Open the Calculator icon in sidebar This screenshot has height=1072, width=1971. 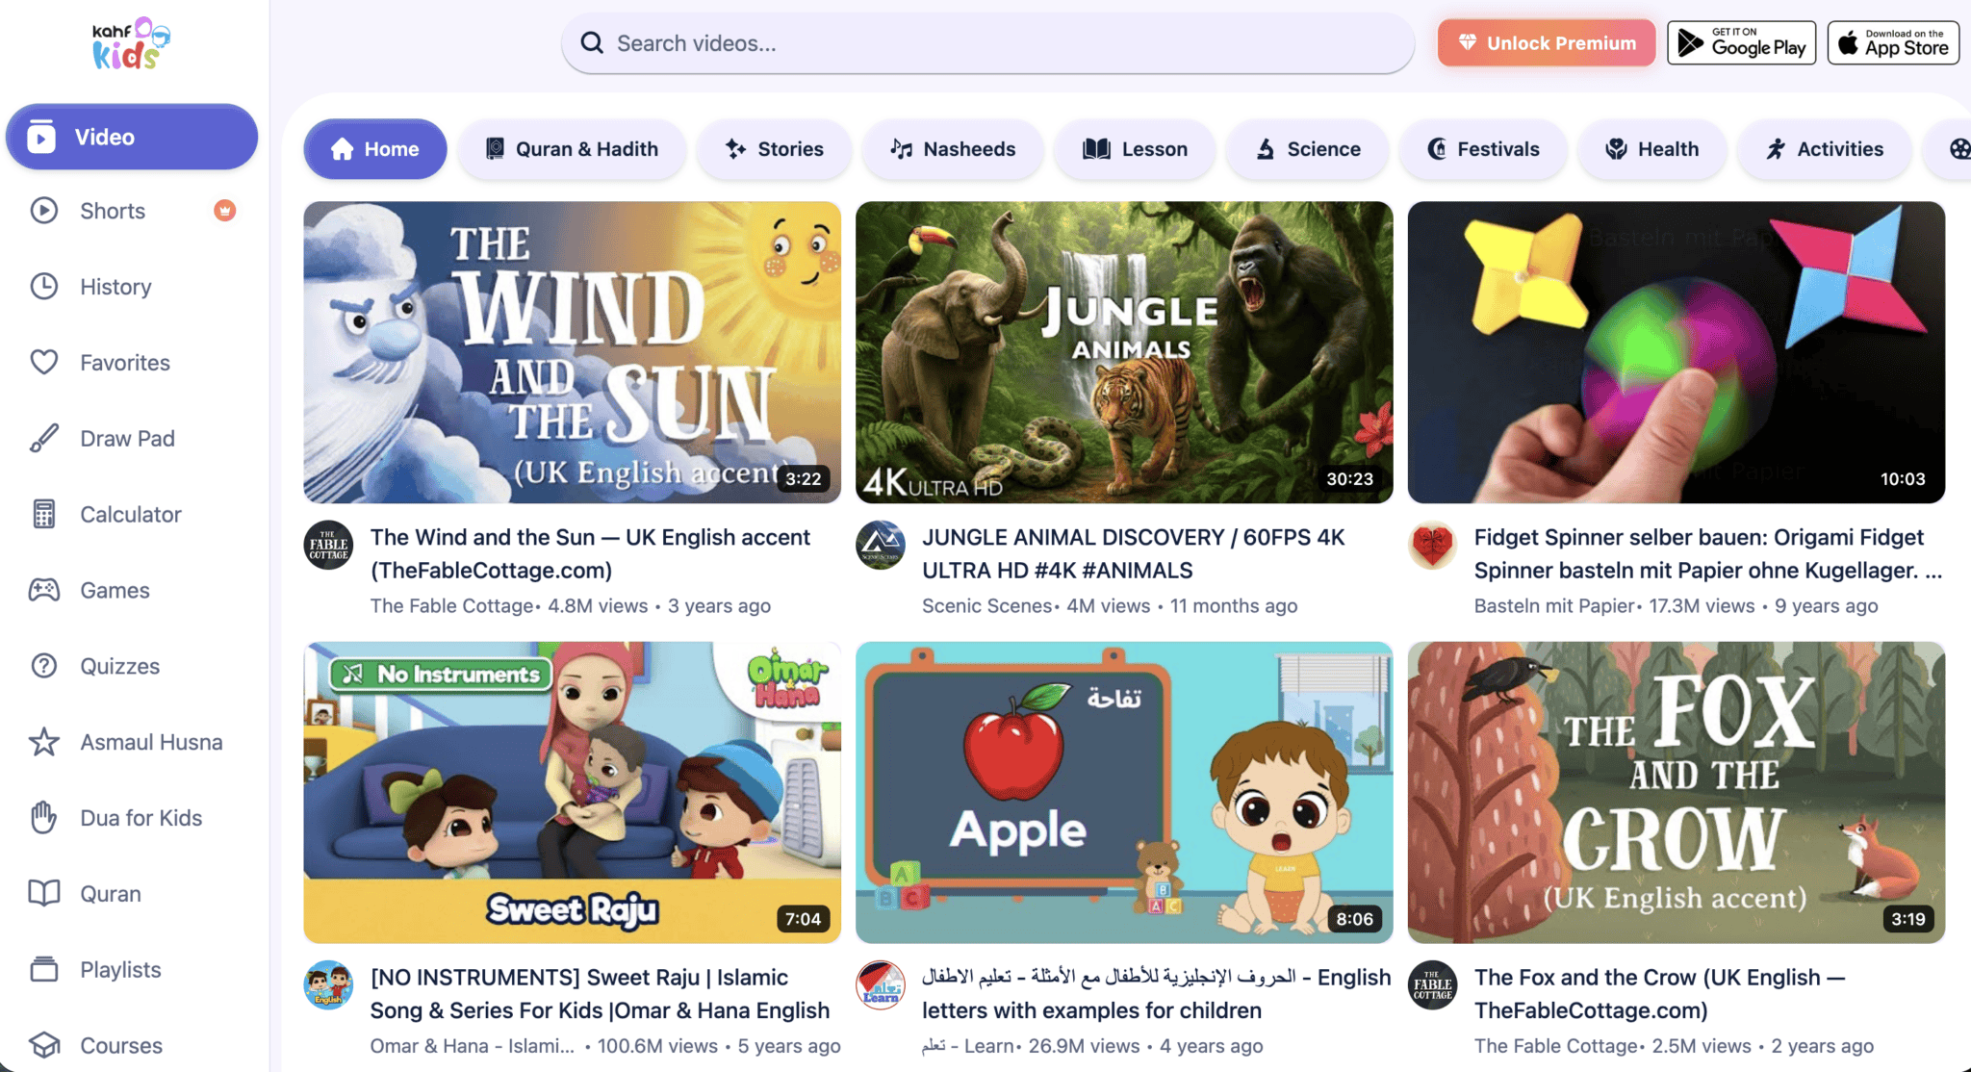click(44, 515)
